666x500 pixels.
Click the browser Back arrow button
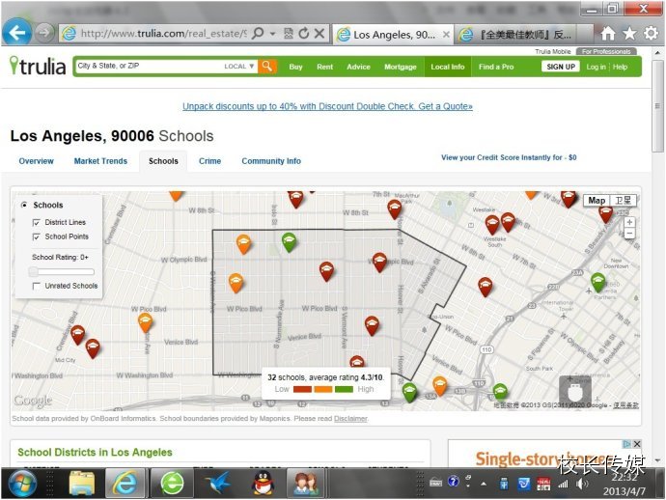pyautogui.click(x=17, y=32)
